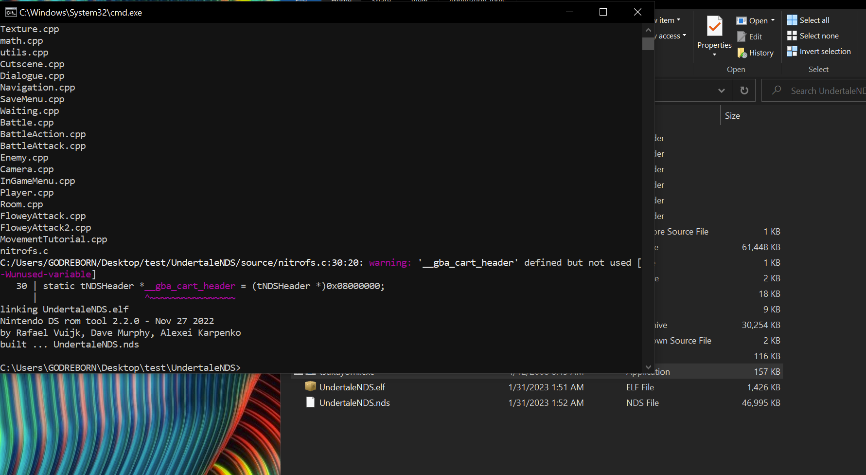Click the 46,995 KB size cell
The image size is (866, 475).
point(761,403)
